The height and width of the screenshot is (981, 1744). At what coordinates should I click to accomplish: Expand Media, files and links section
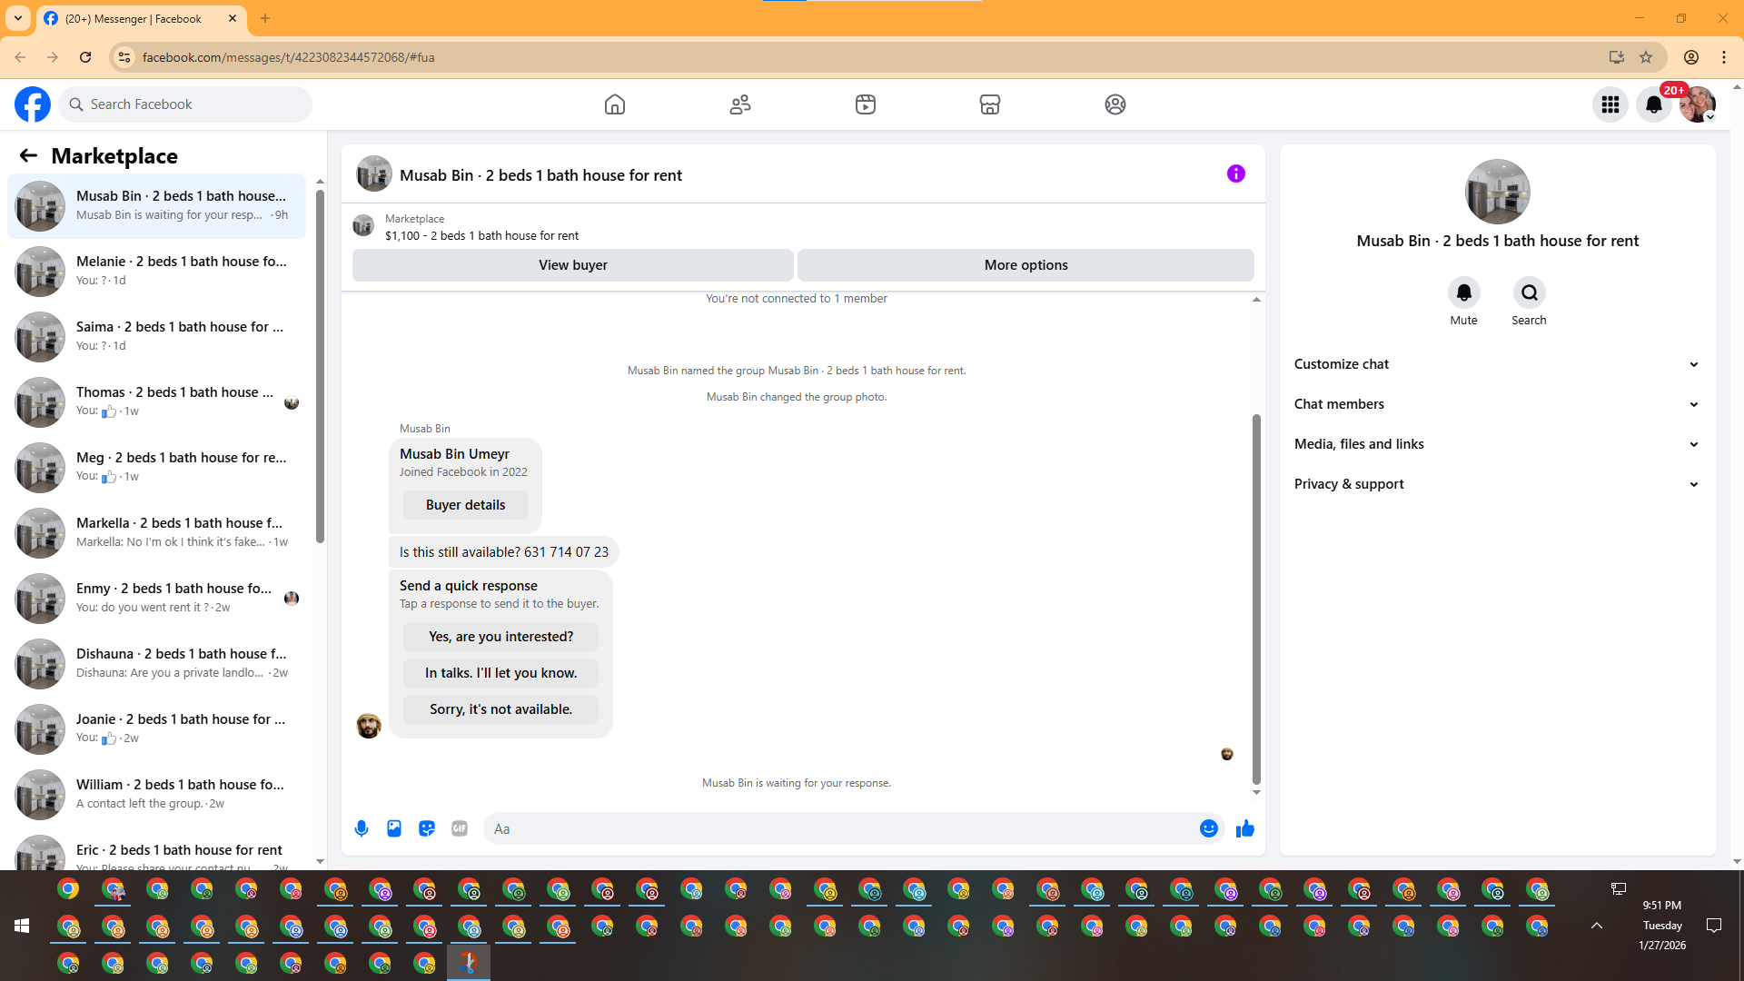click(1496, 444)
